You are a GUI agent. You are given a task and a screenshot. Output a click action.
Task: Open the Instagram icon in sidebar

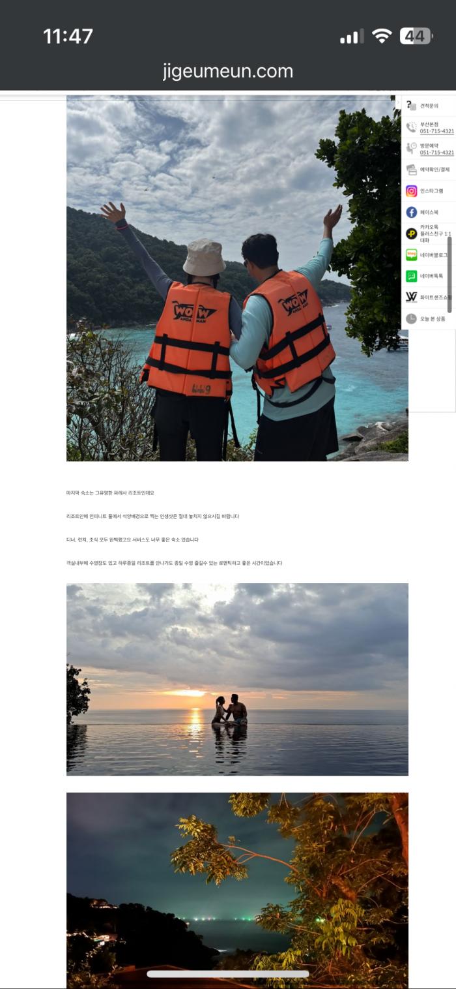tap(411, 191)
